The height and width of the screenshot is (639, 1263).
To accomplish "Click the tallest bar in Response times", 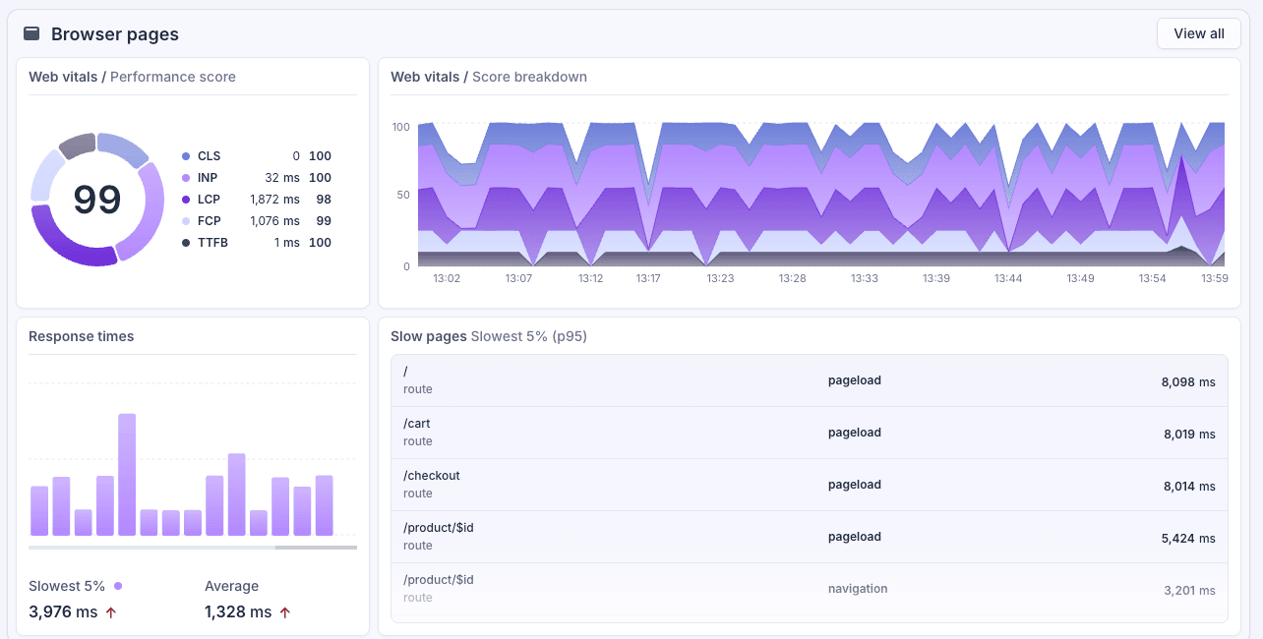I will 127,475.
